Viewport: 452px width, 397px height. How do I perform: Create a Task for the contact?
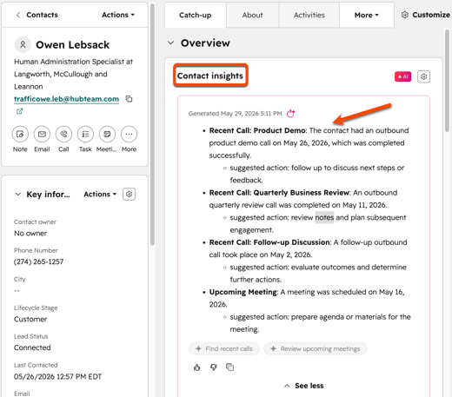tap(85, 134)
